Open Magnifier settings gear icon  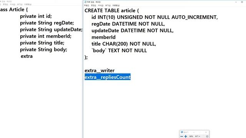coord(207,136)
